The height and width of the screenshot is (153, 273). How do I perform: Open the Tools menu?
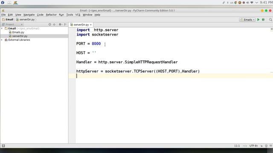pyautogui.click(x=70, y=15)
